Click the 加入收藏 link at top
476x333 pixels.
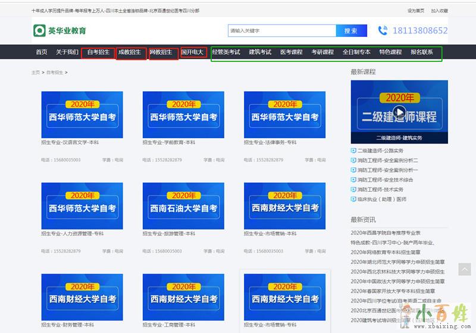click(440, 11)
